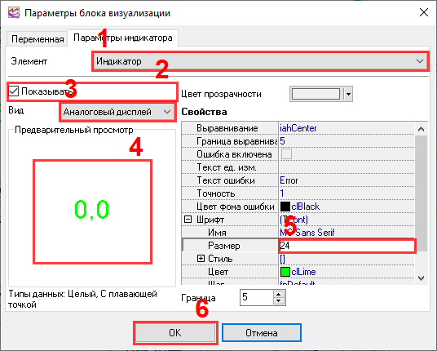Open the Вид dropdown Аналоговый дисплей
The height and width of the screenshot is (351, 437).
coord(117,112)
